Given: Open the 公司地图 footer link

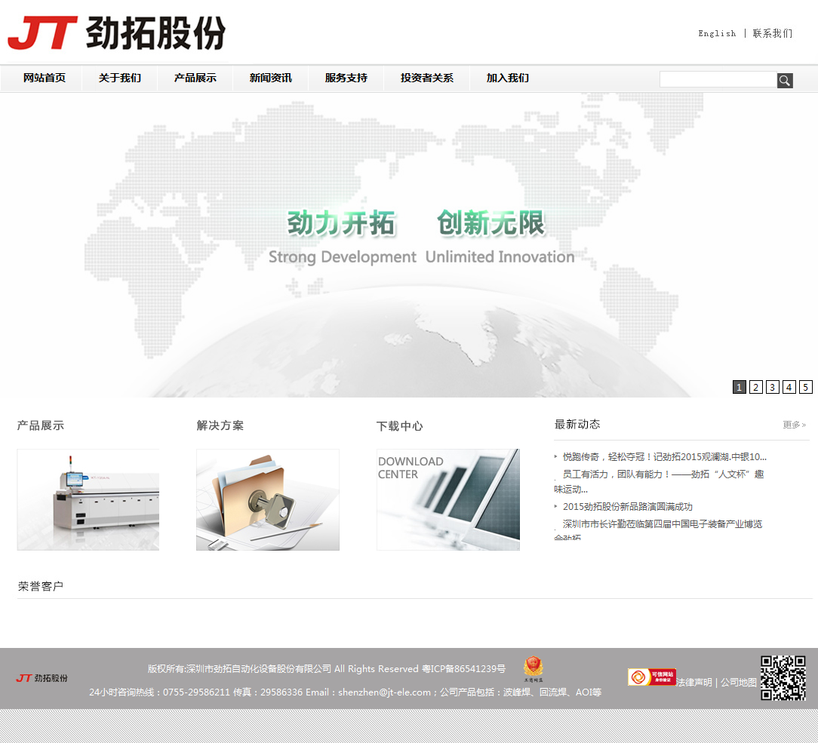Looking at the screenshot, I should (738, 683).
